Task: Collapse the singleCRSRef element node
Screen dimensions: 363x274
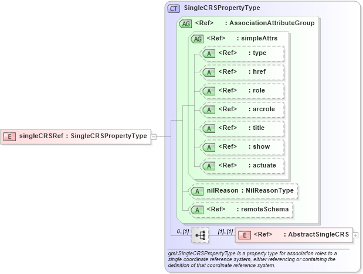Action: (x=154, y=136)
